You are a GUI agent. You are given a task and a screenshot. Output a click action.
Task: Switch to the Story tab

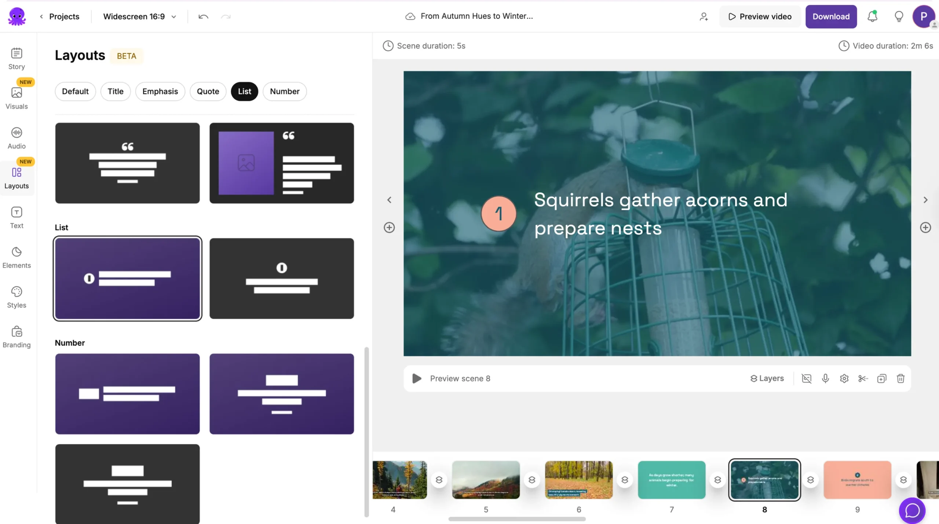click(x=17, y=59)
